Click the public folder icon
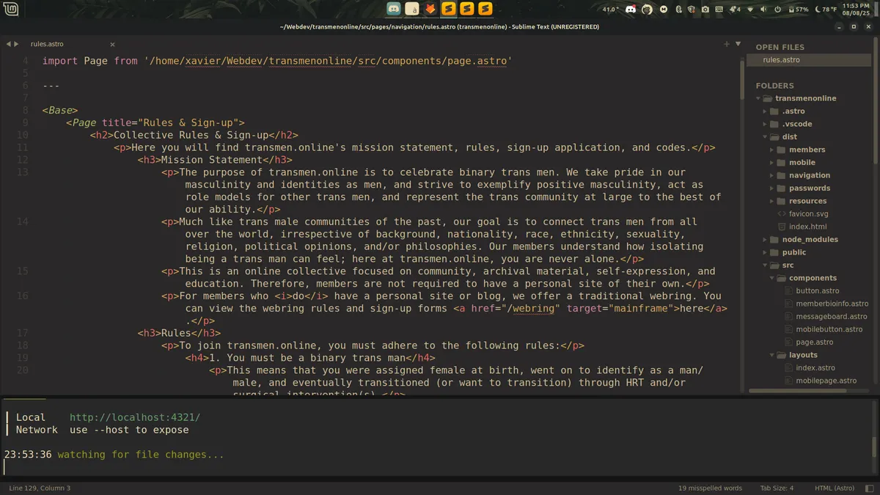 click(x=774, y=252)
